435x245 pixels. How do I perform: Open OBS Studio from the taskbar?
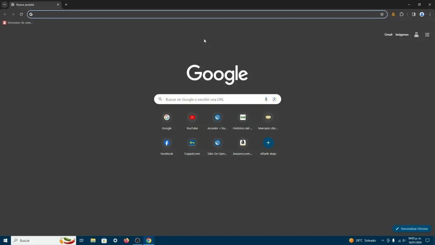137,240
